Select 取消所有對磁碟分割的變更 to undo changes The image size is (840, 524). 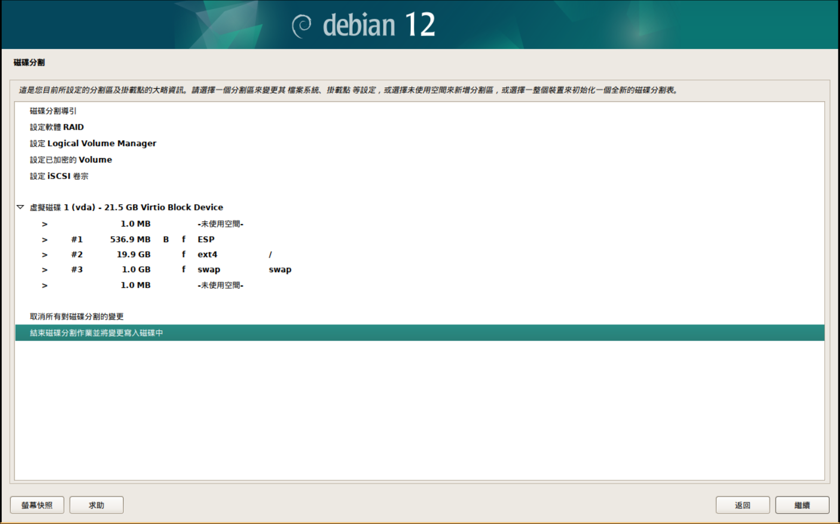coord(76,316)
